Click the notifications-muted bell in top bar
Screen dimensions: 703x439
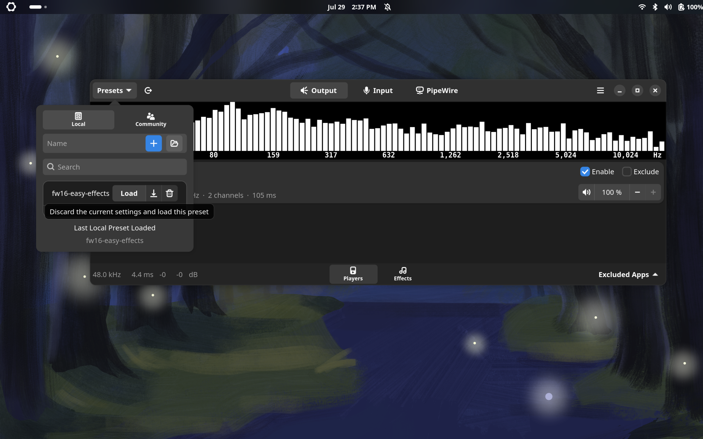click(x=388, y=7)
